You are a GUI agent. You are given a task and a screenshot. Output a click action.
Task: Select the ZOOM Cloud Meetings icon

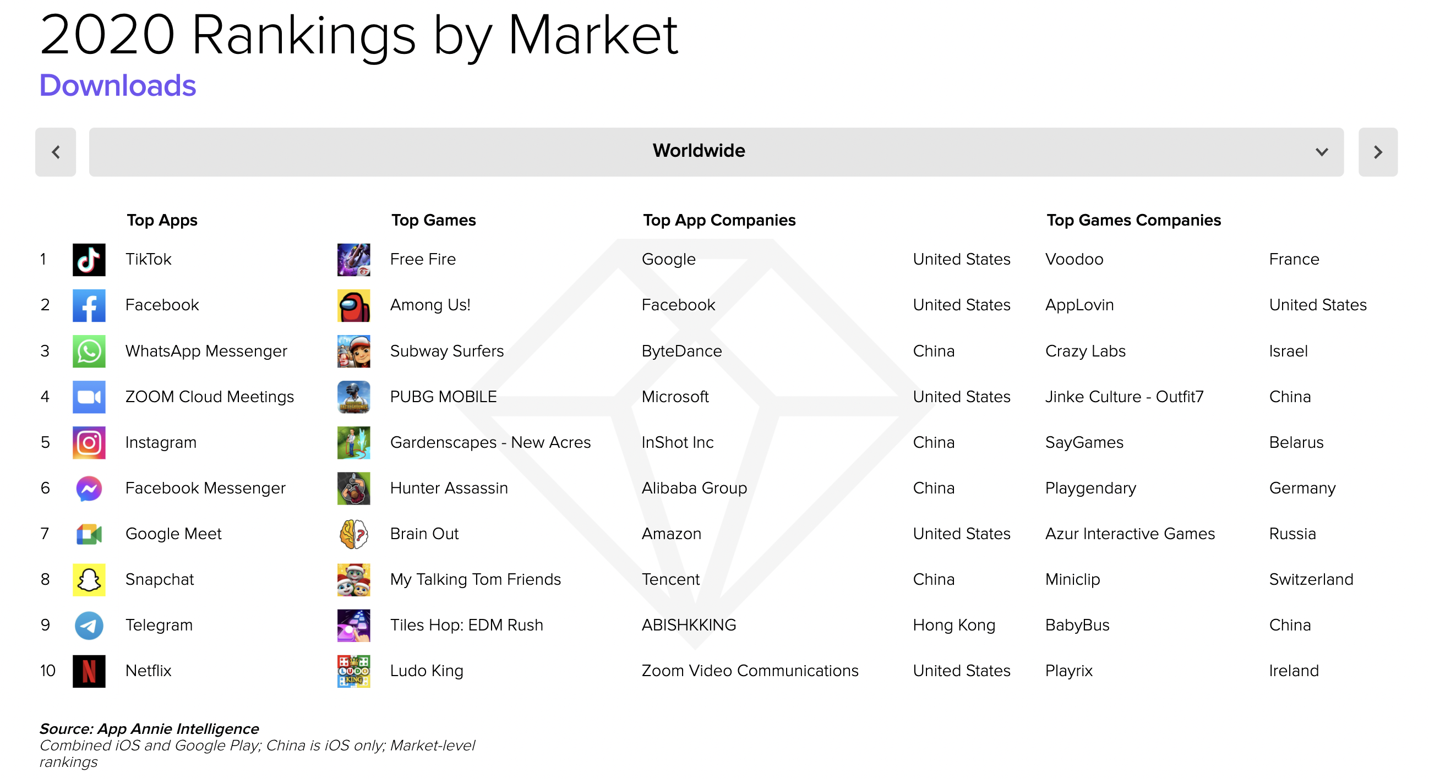click(x=89, y=397)
